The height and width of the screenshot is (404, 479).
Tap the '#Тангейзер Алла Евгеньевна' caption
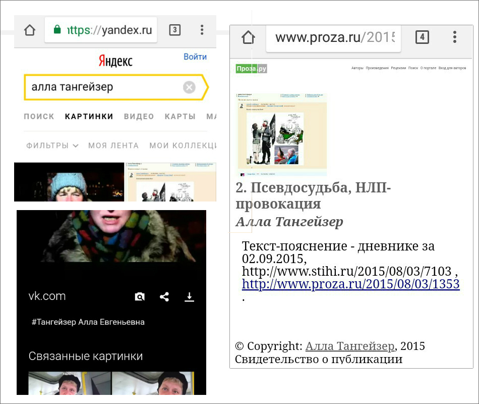[88, 322]
